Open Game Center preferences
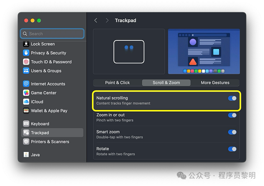This screenshot has height=186, width=264. pyautogui.click(x=44, y=93)
